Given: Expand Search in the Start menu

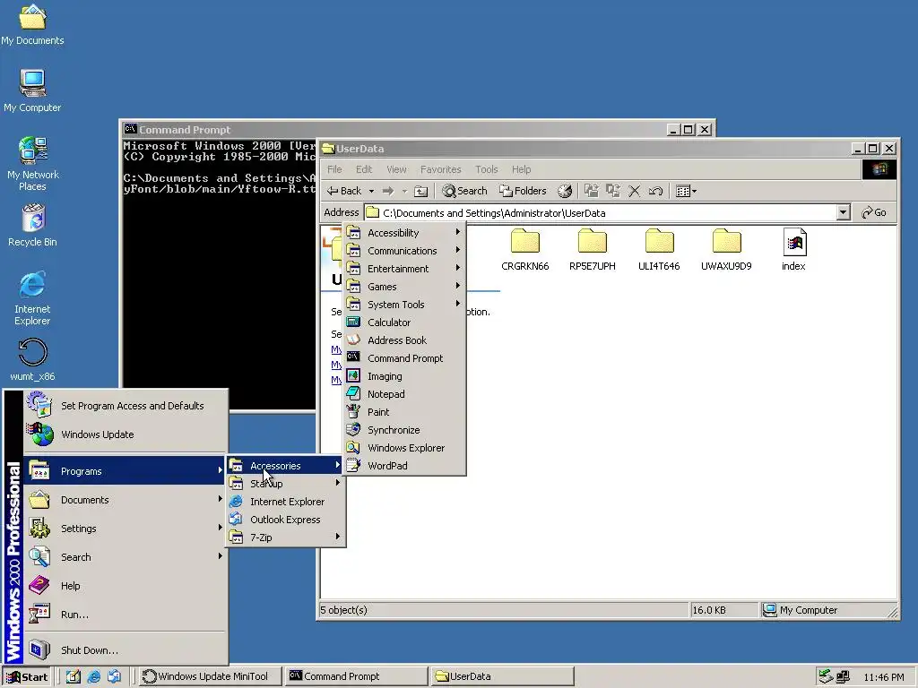Looking at the screenshot, I should tap(126, 557).
